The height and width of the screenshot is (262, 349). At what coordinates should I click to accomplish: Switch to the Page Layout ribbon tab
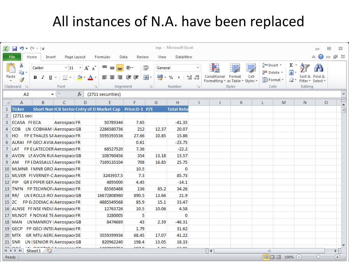pos(75,57)
